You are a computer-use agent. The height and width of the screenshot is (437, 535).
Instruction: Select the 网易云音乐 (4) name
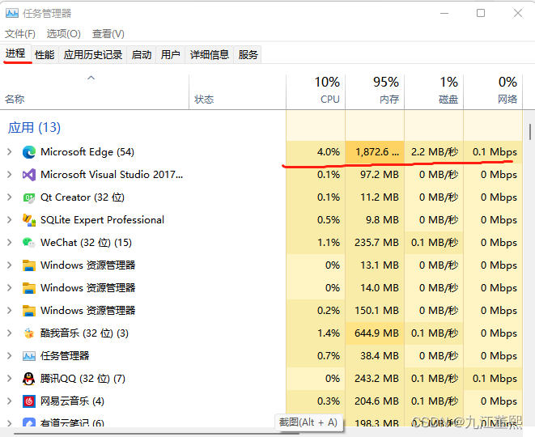pyautogui.click(x=72, y=401)
